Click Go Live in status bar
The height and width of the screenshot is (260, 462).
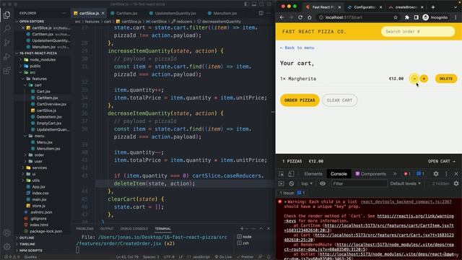coord(223,257)
